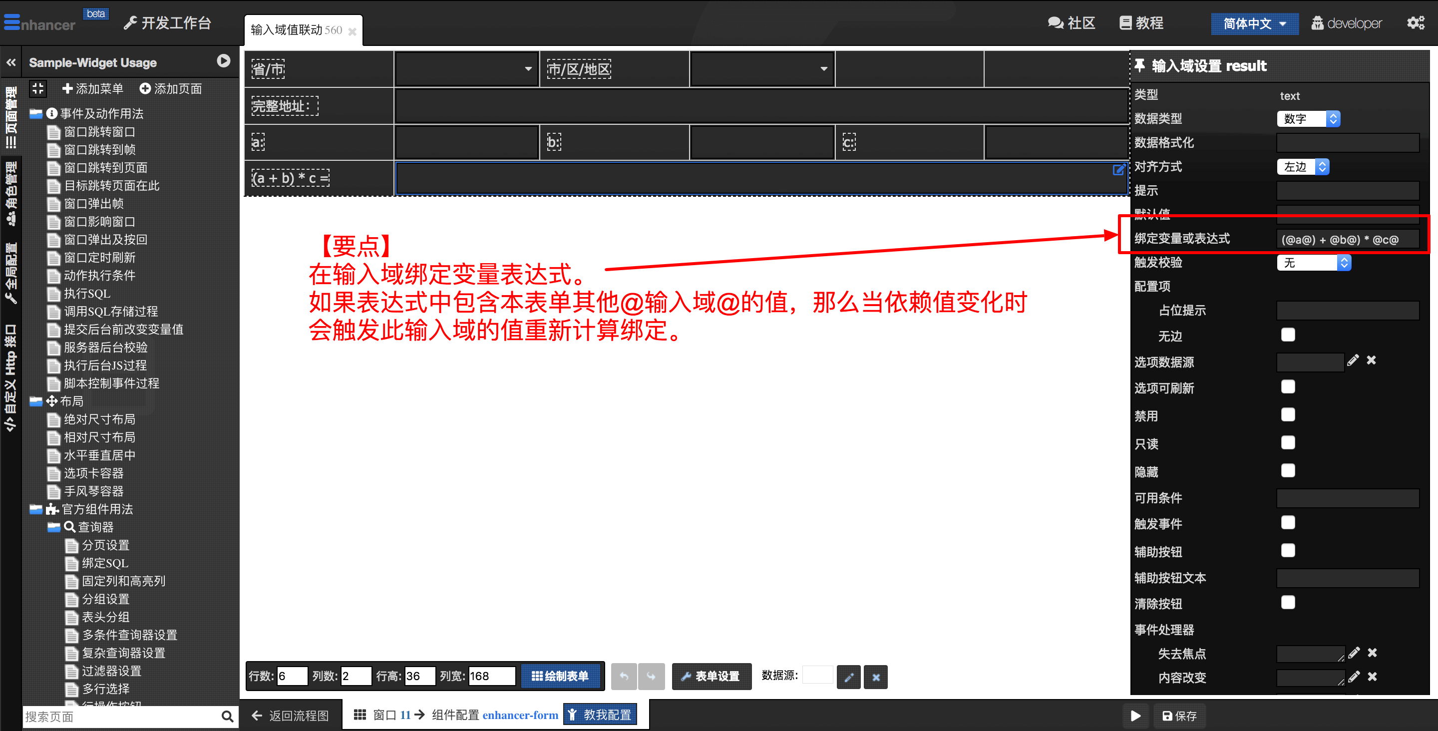Clear the 选项数据源 with X icon
Image resolution: width=1438 pixels, height=731 pixels.
[x=1371, y=360]
